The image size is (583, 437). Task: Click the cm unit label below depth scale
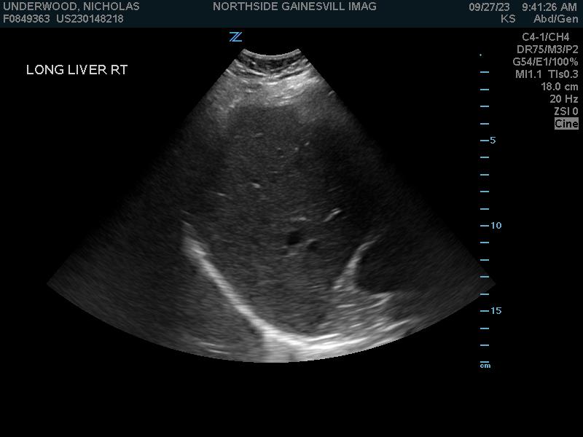coord(485,366)
